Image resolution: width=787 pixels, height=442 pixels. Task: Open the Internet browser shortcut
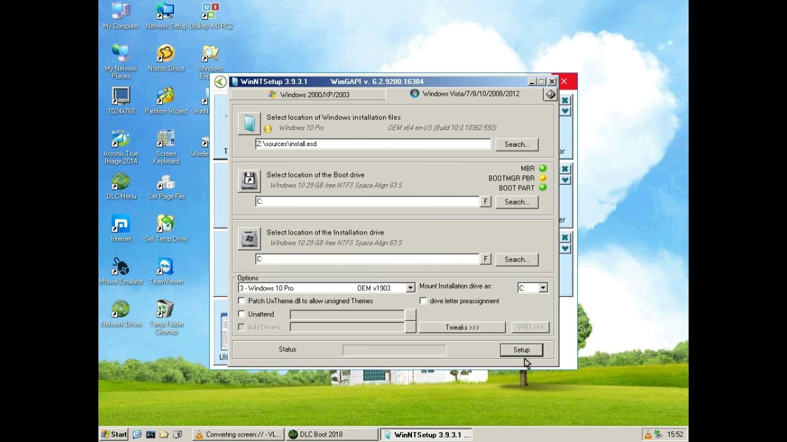point(121,229)
